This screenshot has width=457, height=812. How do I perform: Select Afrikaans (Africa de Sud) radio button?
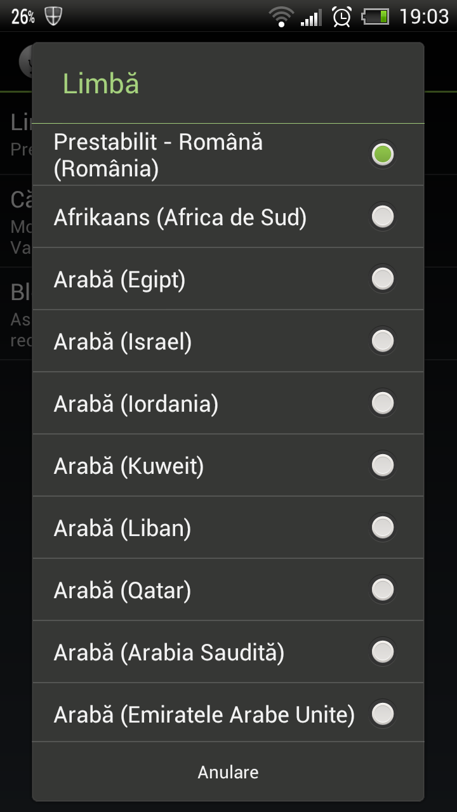[x=383, y=217]
